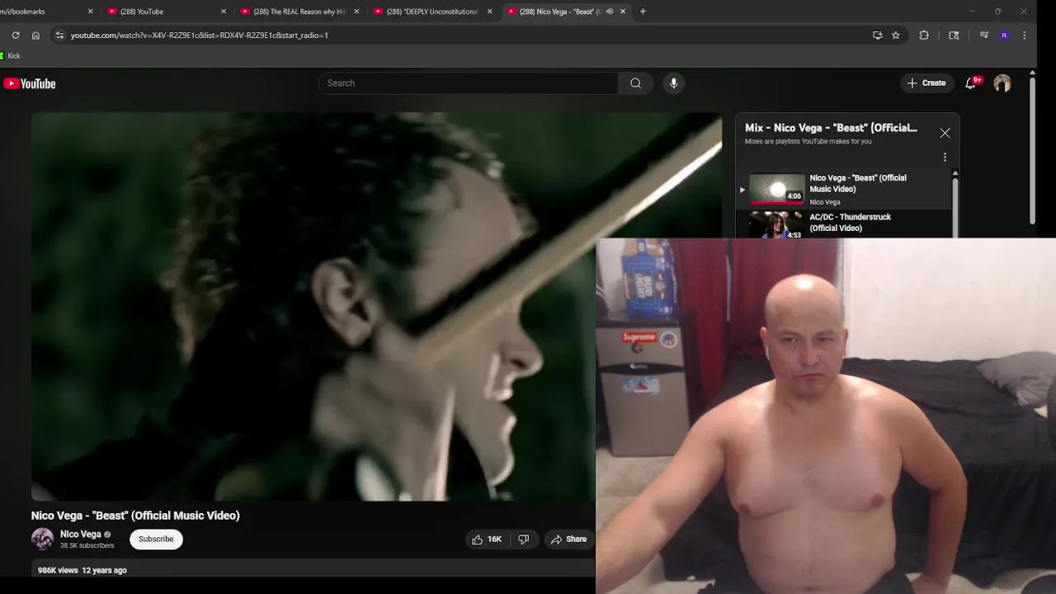
Task: Subscribe to Nico Vega channel
Action: coord(156,540)
